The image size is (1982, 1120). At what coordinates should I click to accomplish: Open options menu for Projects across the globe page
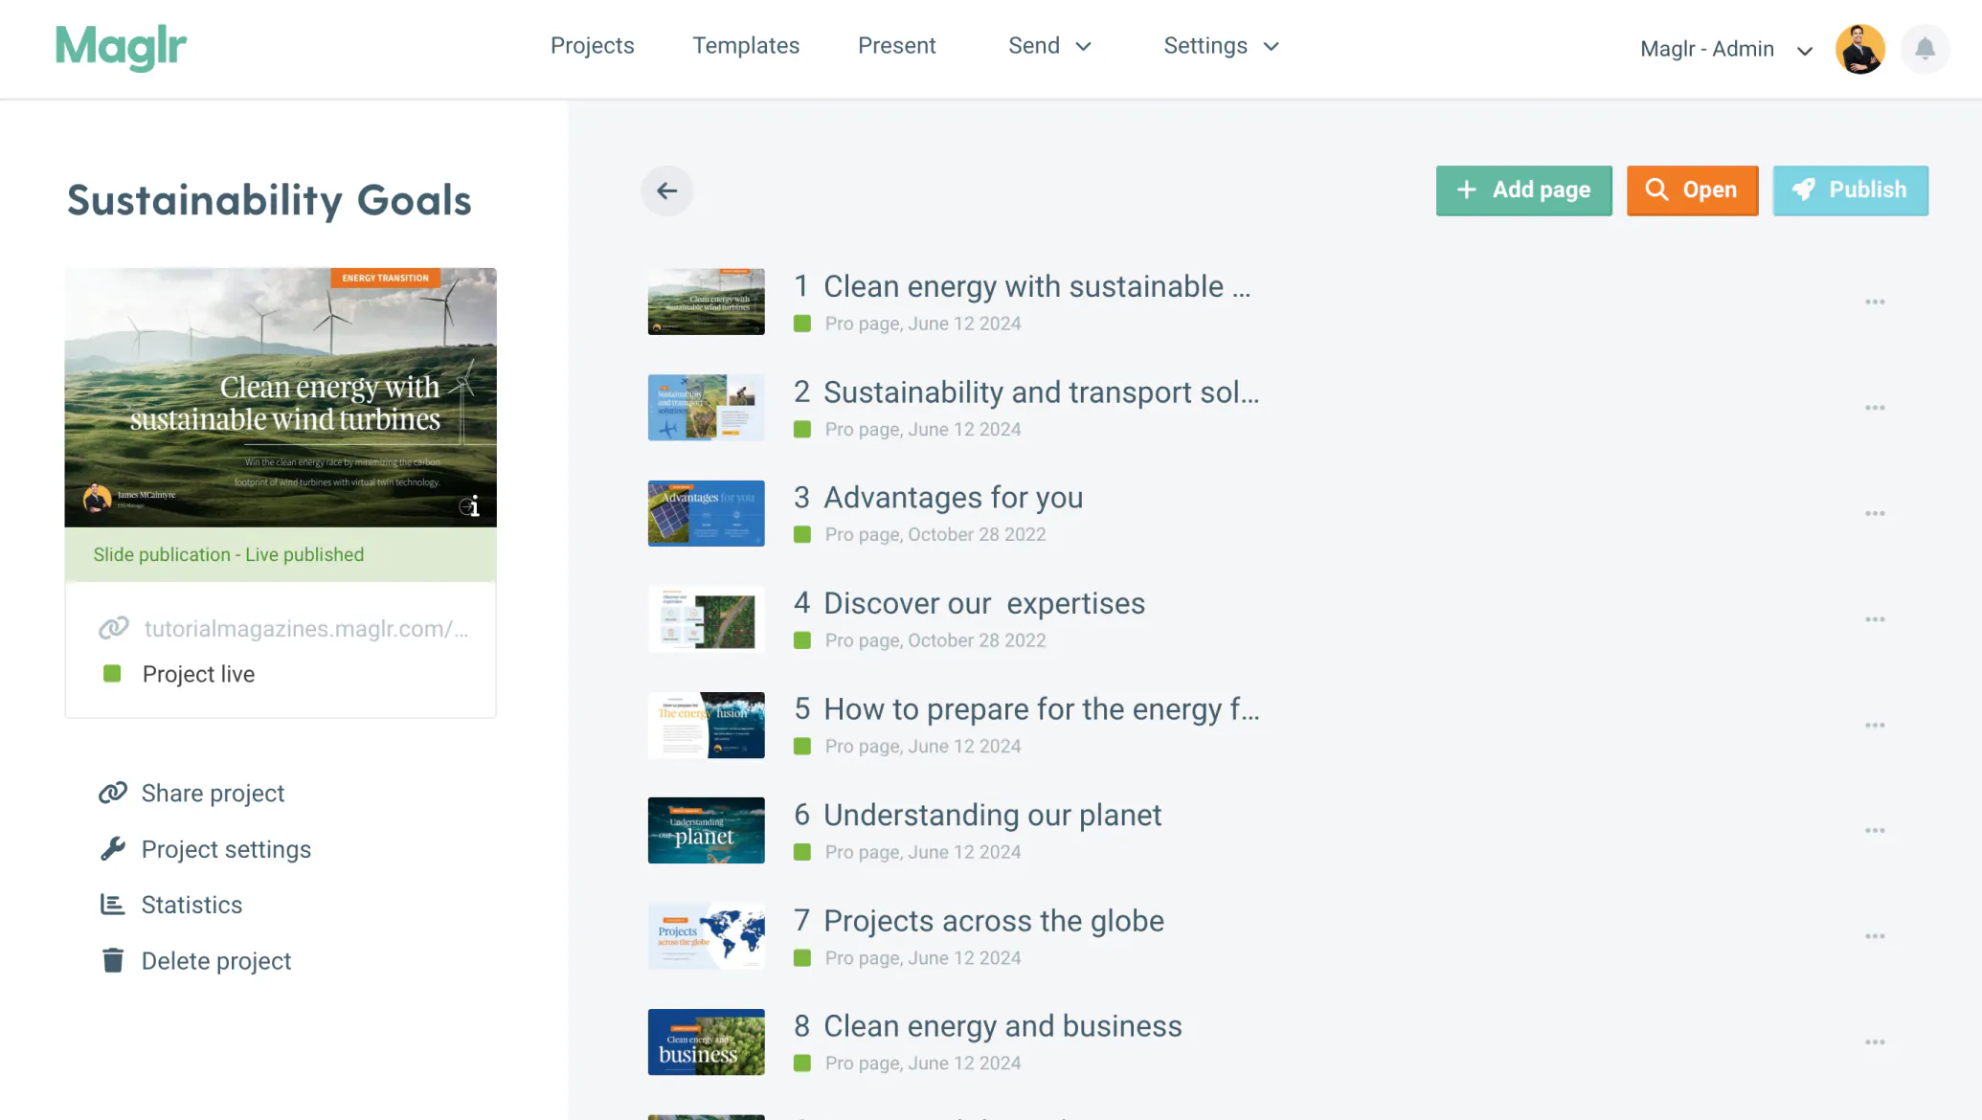1875,936
